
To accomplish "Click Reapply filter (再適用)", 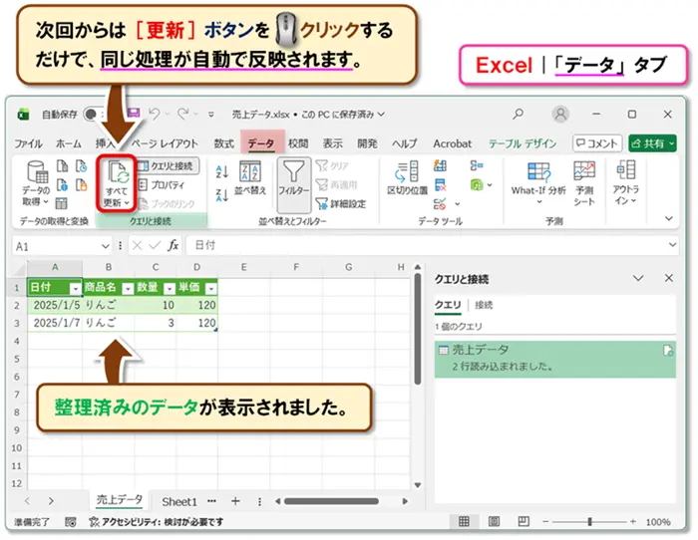I will point(337,184).
